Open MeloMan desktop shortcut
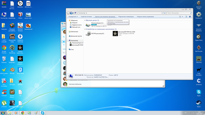This screenshot has width=205, height=115. pos(20,4)
